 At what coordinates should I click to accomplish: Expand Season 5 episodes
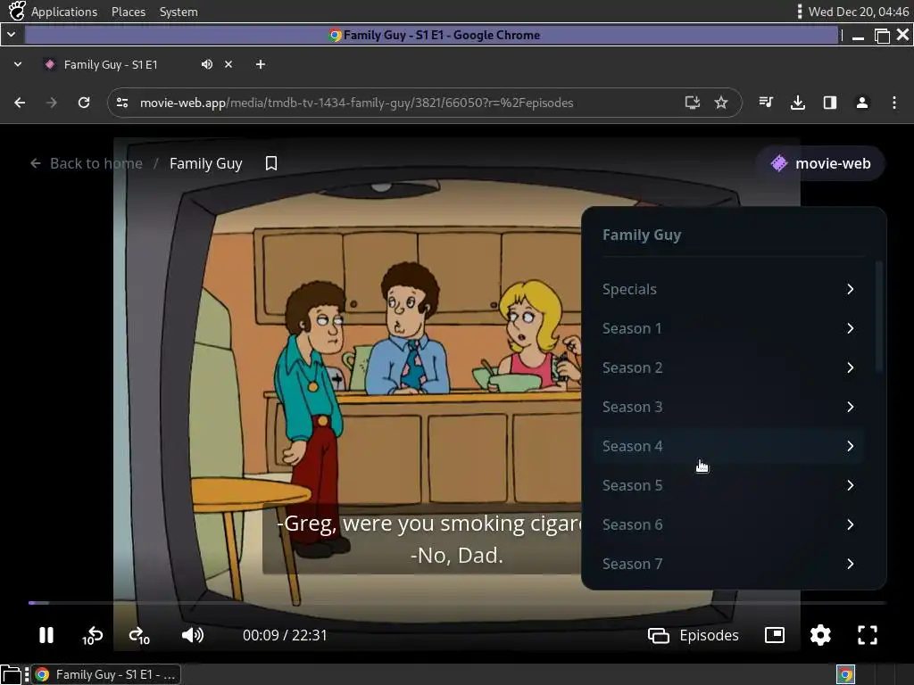pyautogui.click(x=728, y=485)
